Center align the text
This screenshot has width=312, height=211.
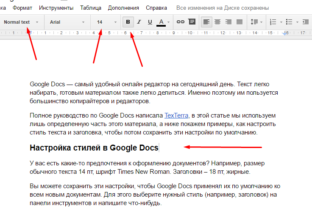coord(217,22)
